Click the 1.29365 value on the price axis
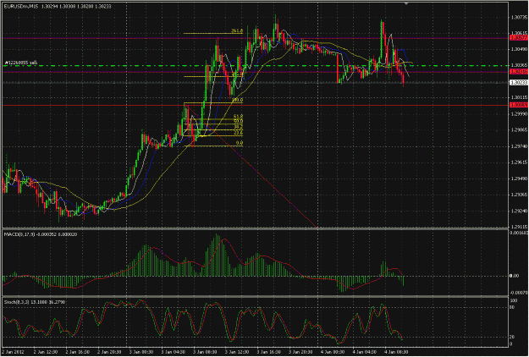 point(519,195)
